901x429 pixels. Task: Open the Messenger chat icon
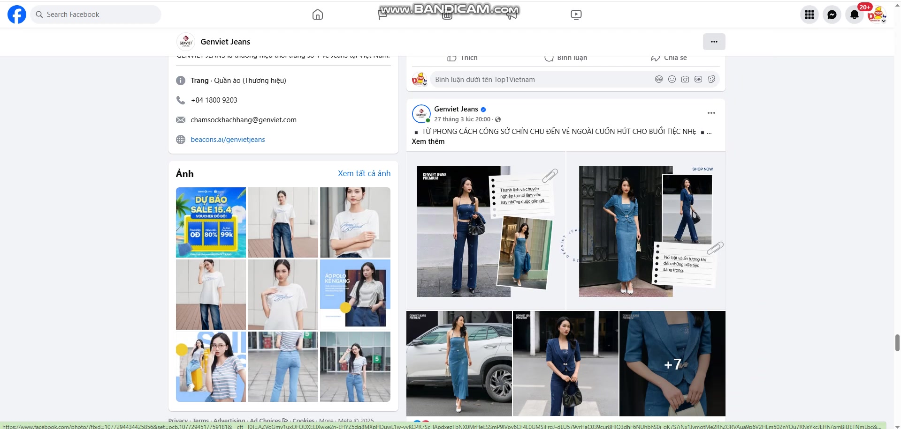832,15
